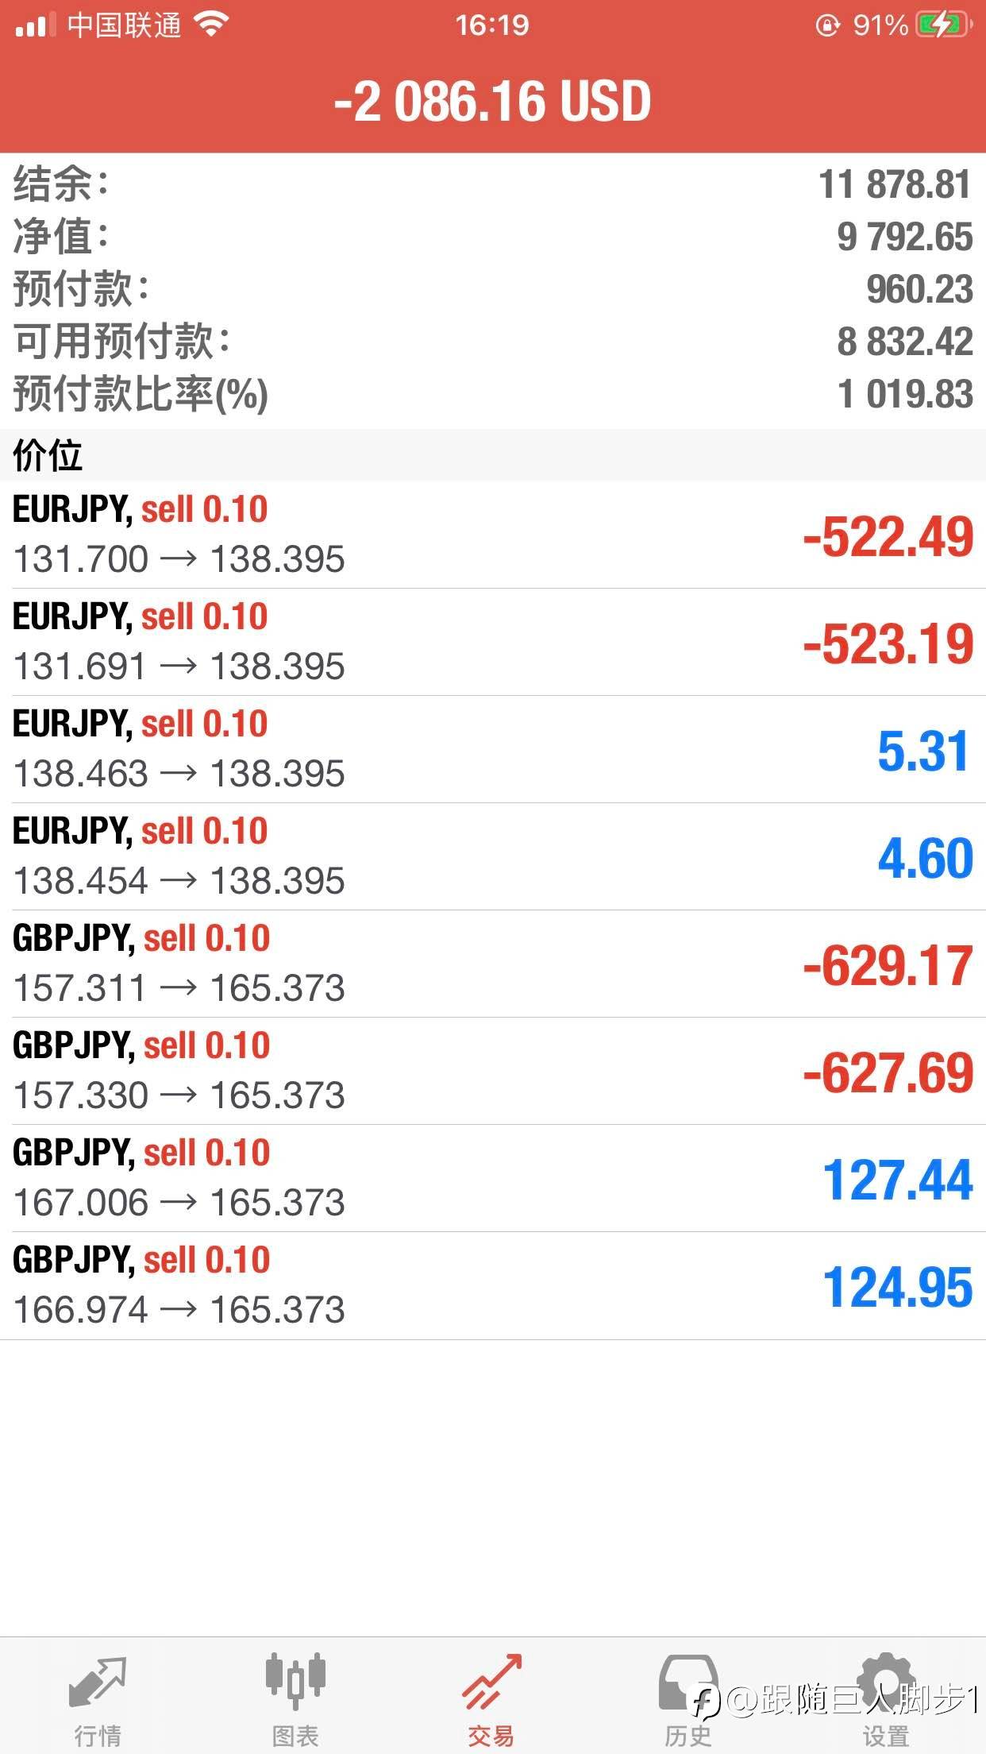Screen dimensions: 986x1754
Task: Select EURJPY position with loss -522.49
Action: 492,535
